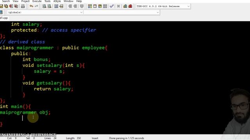Click the 'Length: 350' status bar entry
The image size is (250, 140).
(73, 138)
